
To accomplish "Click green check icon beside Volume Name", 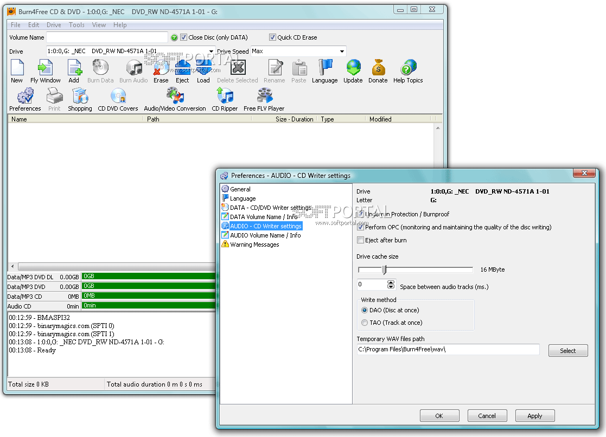I will pyautogui.click(x=174, y=37).
